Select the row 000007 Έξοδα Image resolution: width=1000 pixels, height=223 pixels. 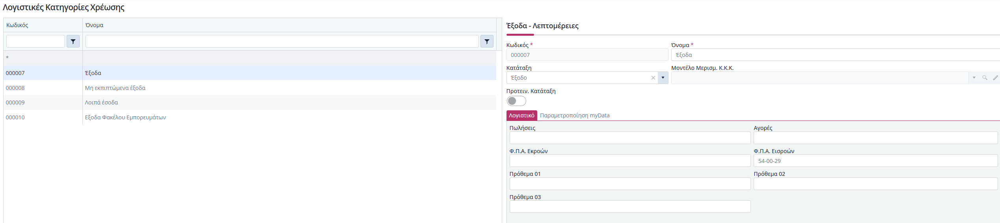tap(250, 73)
